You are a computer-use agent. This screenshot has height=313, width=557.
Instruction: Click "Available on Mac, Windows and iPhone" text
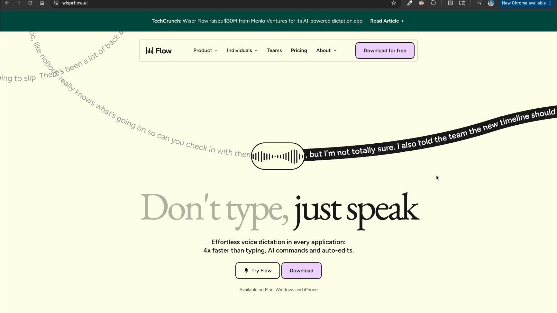point(278,290)
